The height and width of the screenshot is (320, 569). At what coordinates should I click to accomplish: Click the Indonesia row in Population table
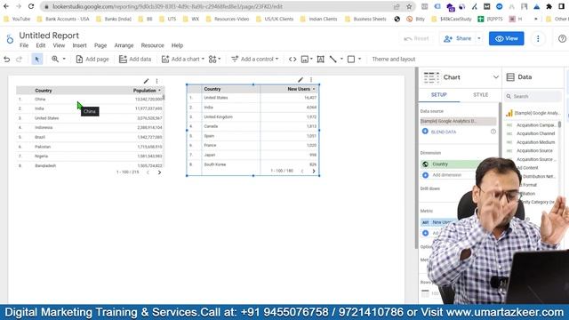91,128
